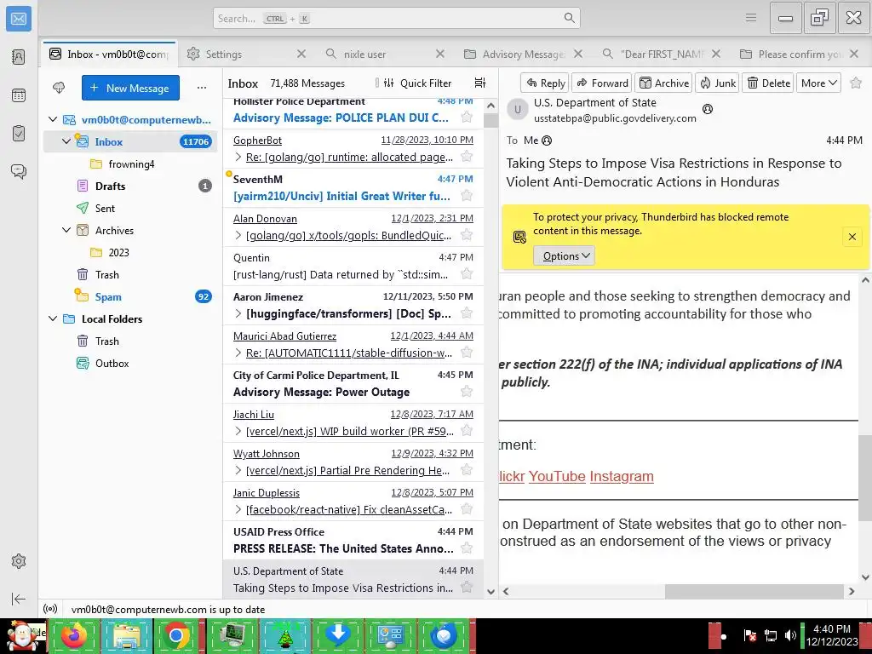Star the SeventhM Unciv message
The height and width of the screenshot is (654, 872).
click(467, 196)
